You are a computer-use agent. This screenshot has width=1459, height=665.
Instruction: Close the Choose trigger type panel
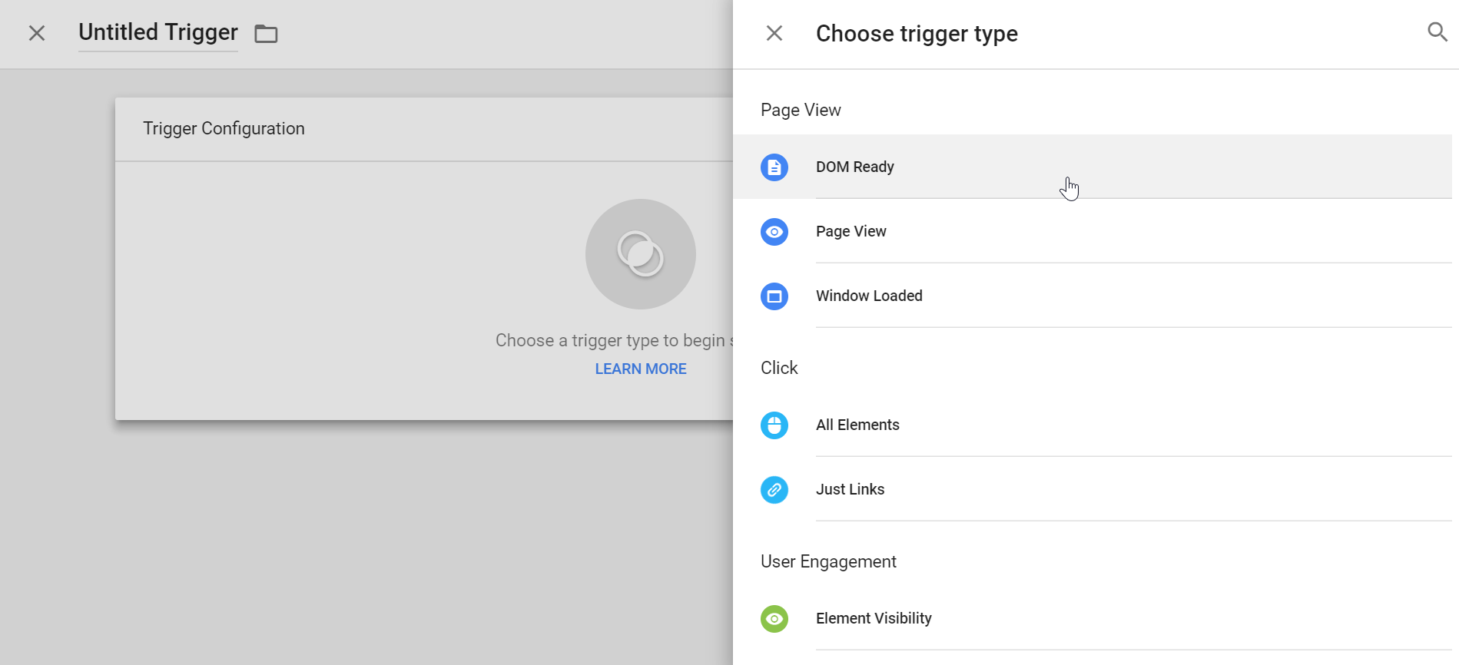[x=774, y=33]
